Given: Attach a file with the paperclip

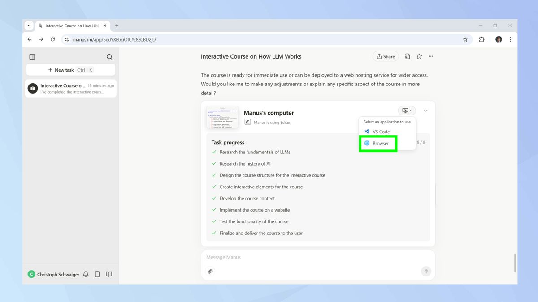Looking at the screenshot, I should point(210,271).
